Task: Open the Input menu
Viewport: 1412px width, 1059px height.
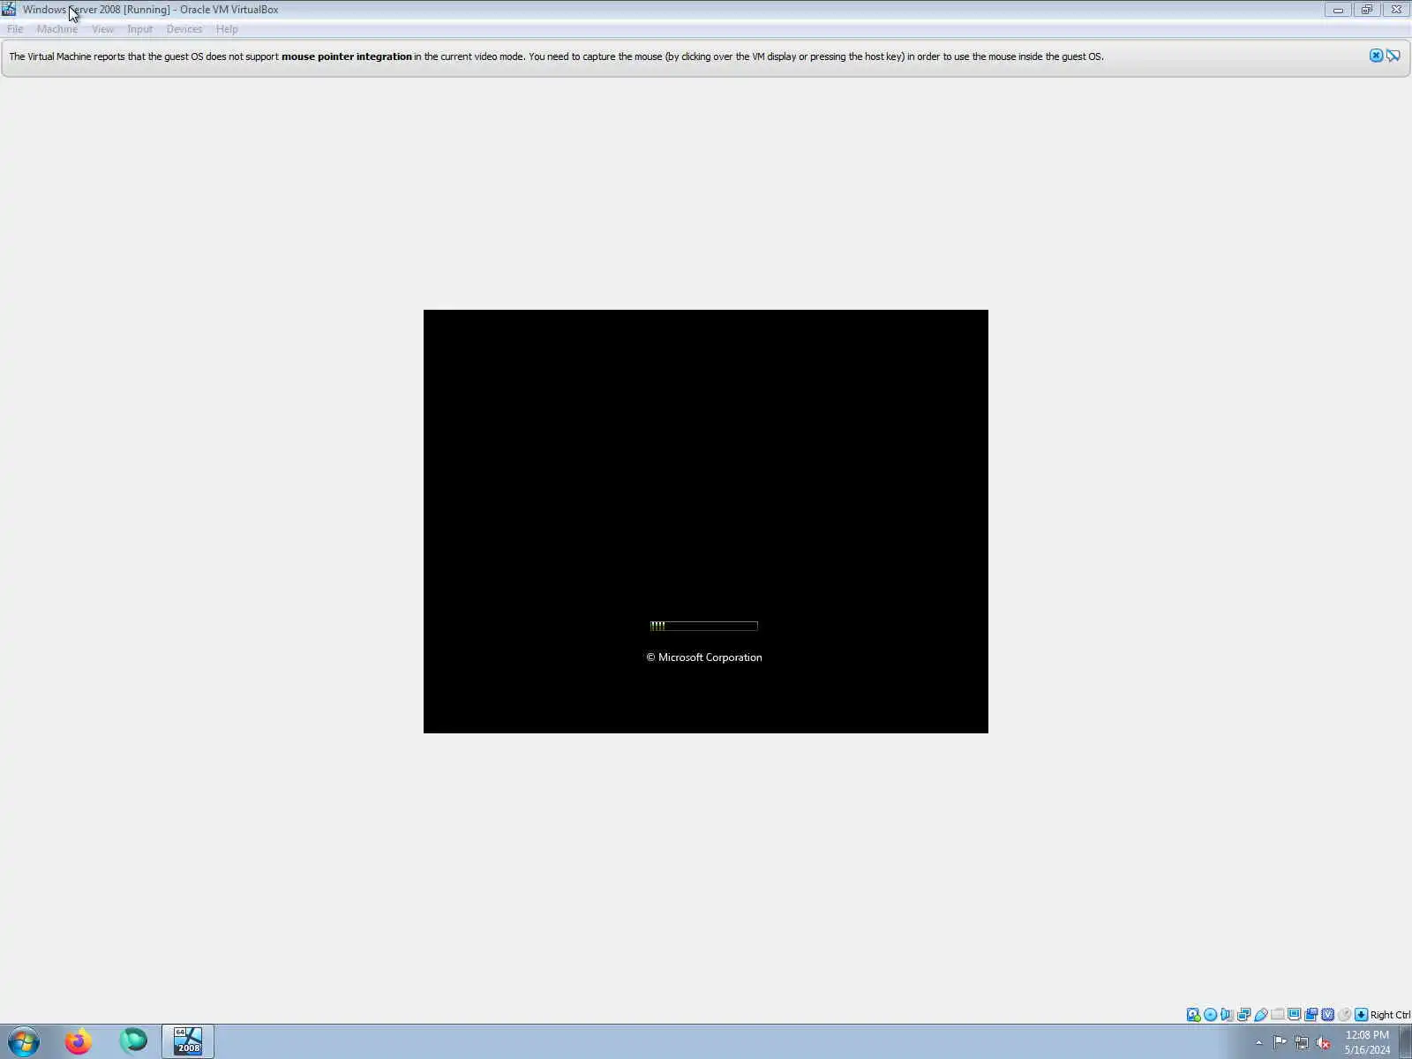Action: tap(139, 29)
